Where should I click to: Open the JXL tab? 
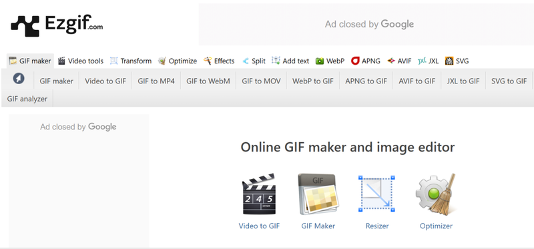tap(428, 61)
